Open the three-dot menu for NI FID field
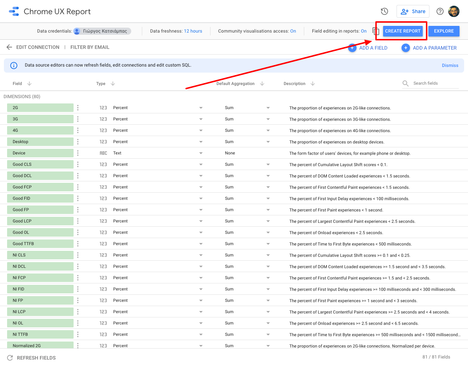468x367 pixels. pos(78,289)
